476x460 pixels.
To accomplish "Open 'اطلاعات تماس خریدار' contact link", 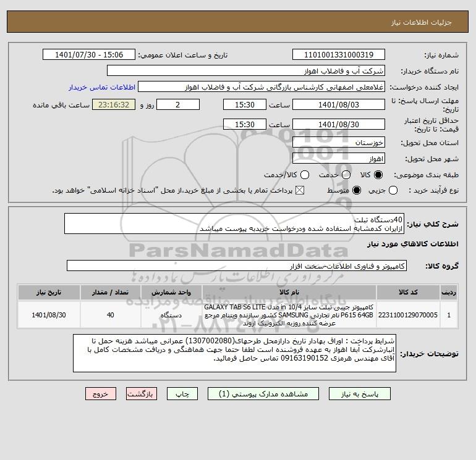I will (x=102, y=87).
